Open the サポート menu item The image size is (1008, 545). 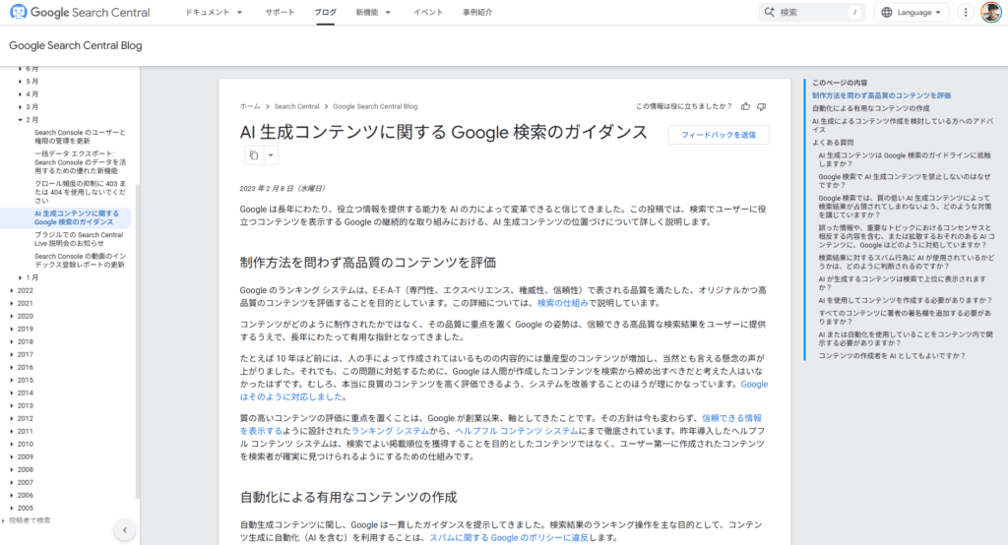click(280, 12)
